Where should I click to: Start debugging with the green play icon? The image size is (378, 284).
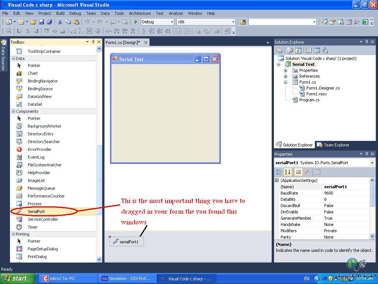coord(136,22)
